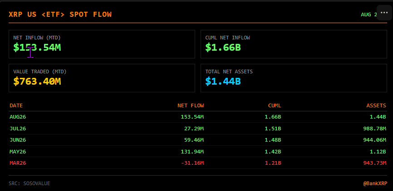Click the 1.51B CUML cell

[x=273, y=129]
